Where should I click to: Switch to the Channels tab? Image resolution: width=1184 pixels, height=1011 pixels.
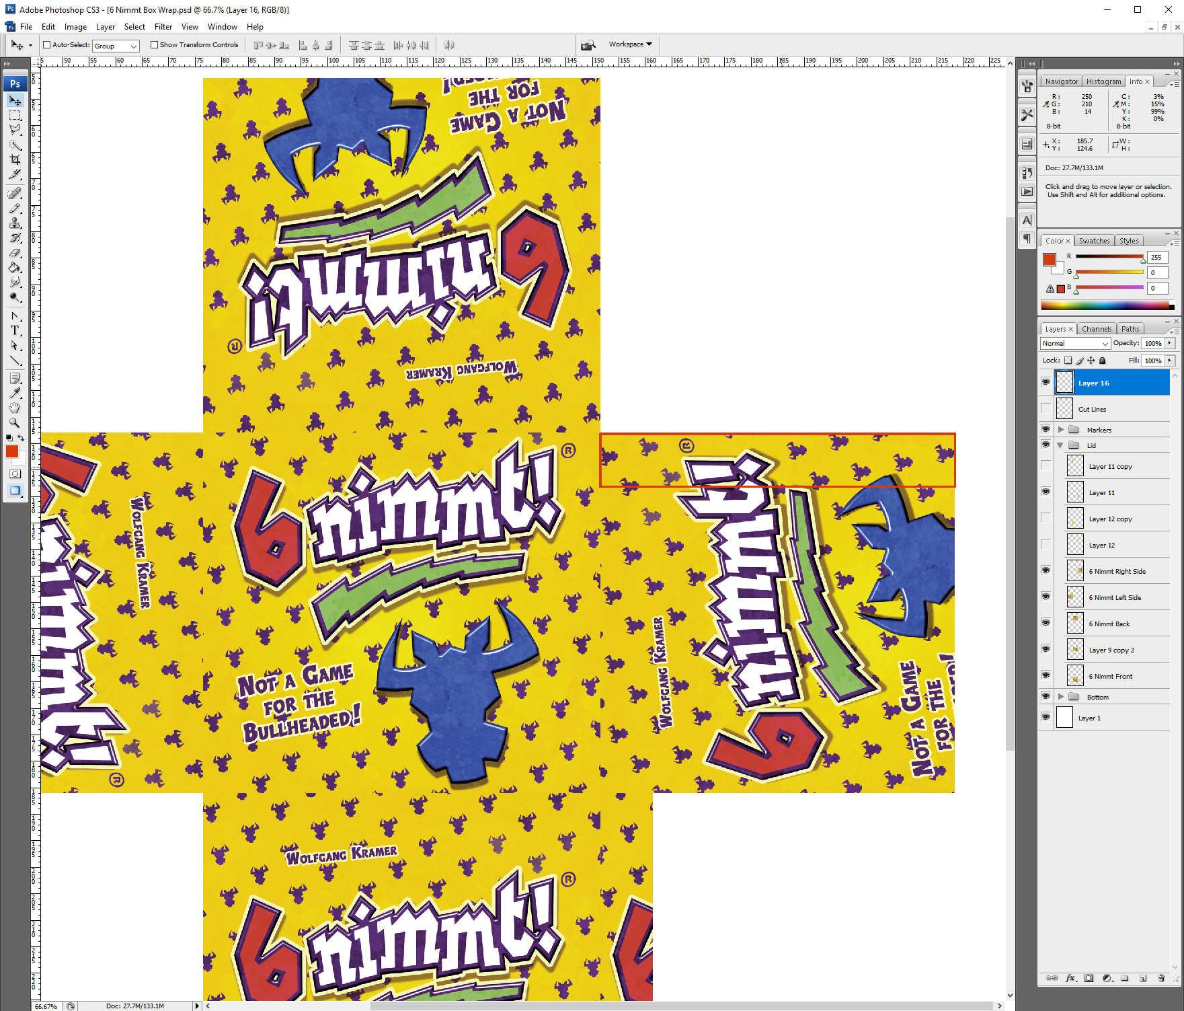pos(1097,328)
